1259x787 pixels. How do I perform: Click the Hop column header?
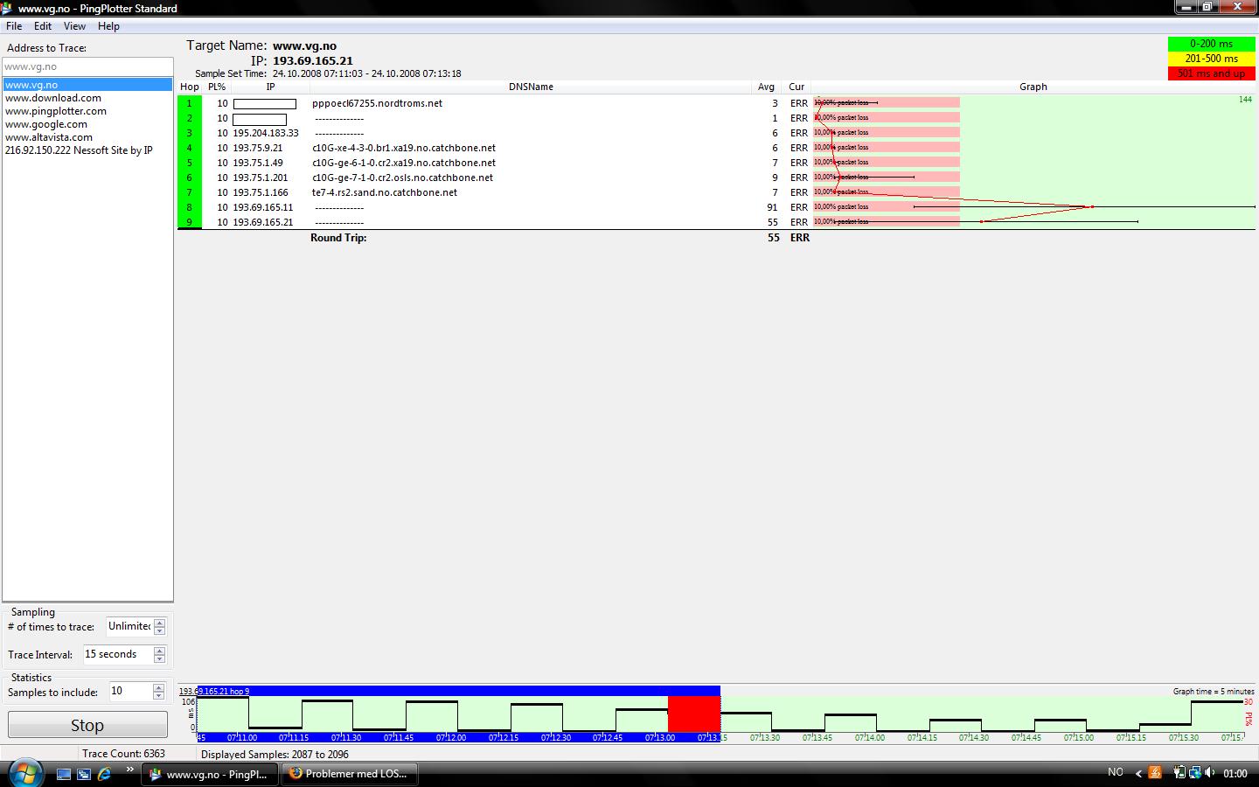(190, 87)
